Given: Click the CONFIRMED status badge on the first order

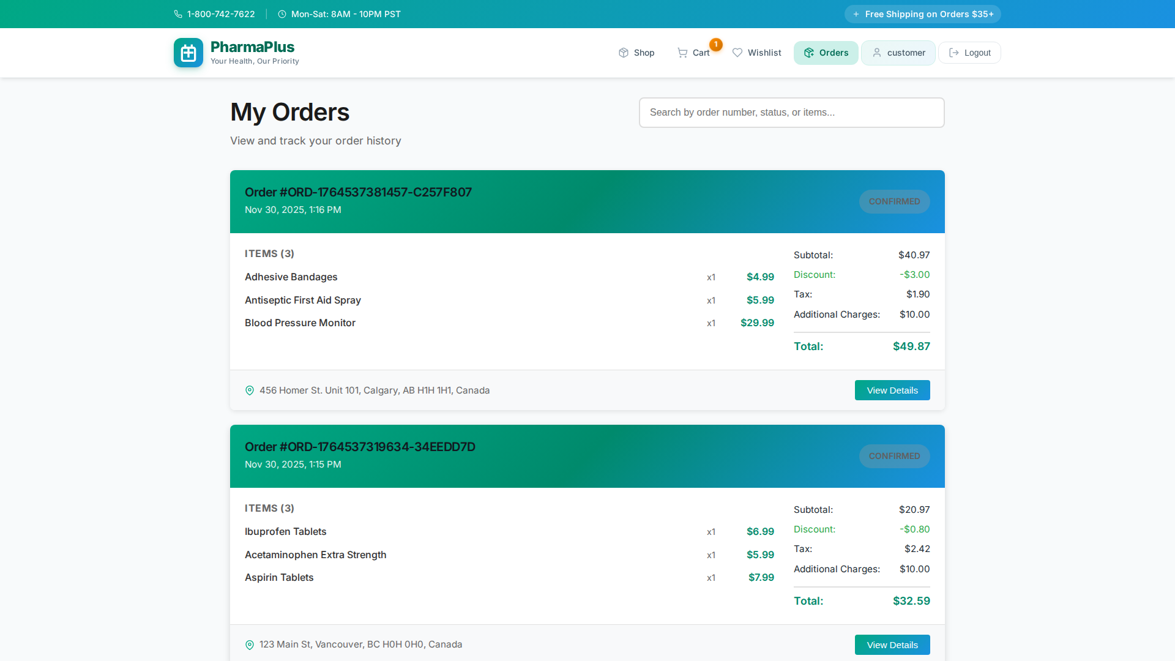Looking at the screenshot, I should [x=894, y=201].
